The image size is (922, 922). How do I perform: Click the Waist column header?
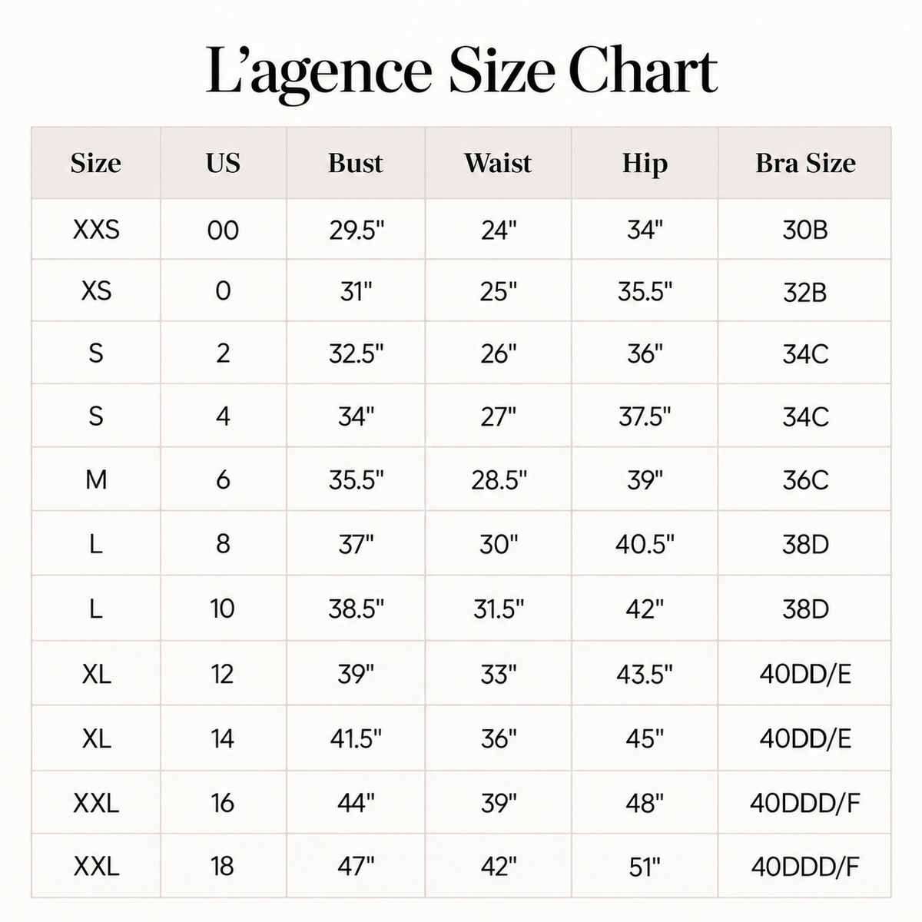coord(498,163)
